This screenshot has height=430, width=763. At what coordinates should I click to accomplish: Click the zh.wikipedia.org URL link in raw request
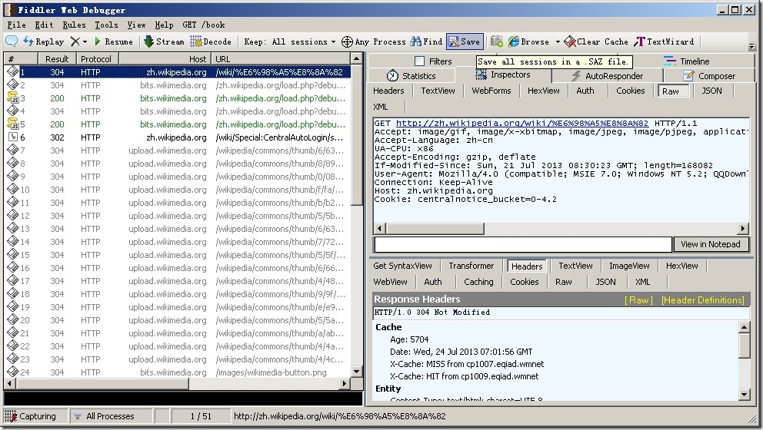(x=522, y=124)
